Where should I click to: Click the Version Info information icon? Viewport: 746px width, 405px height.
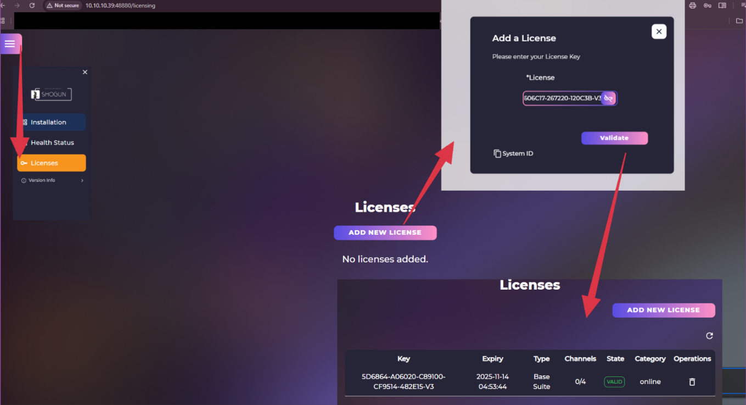click(x=24, y=180)
